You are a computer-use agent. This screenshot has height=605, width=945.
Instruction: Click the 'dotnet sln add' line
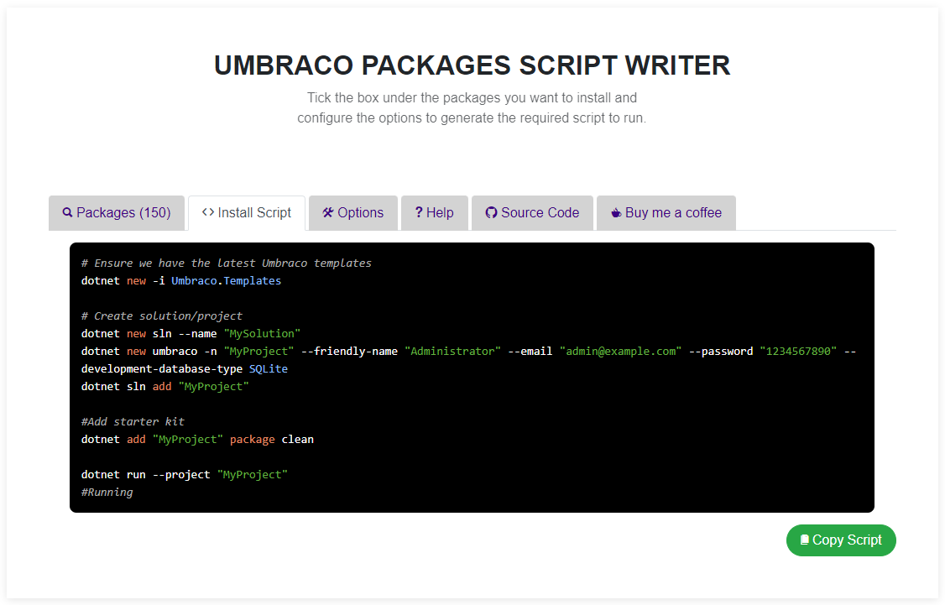click(x=165, y=386)
